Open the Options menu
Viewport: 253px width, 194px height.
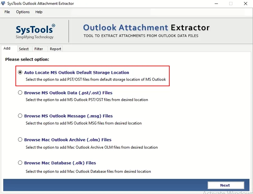[x=23, y=12]
